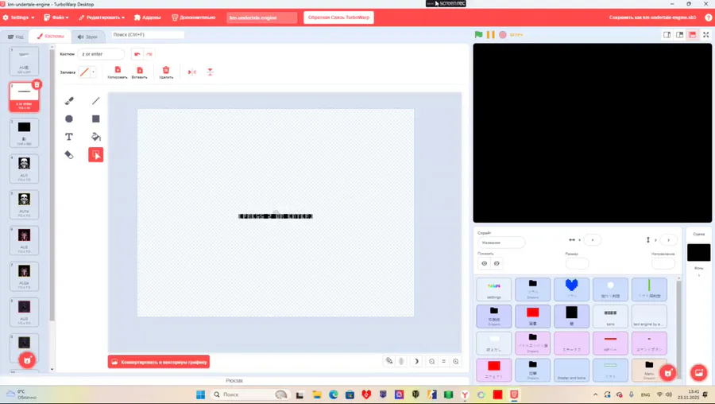Screen dimensions: 715x404
Task: Switch to the Звуки tab
Action: point(87,37)
